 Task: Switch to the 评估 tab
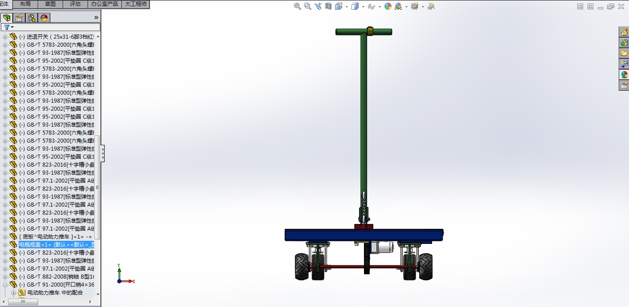pos(75,4)
